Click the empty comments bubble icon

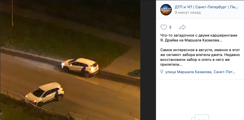(x=200, y=117)
